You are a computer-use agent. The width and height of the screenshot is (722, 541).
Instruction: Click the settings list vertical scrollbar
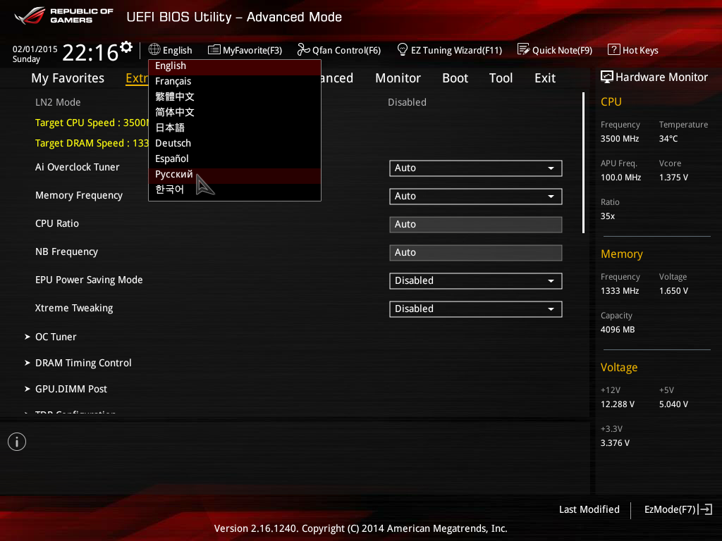583,163
